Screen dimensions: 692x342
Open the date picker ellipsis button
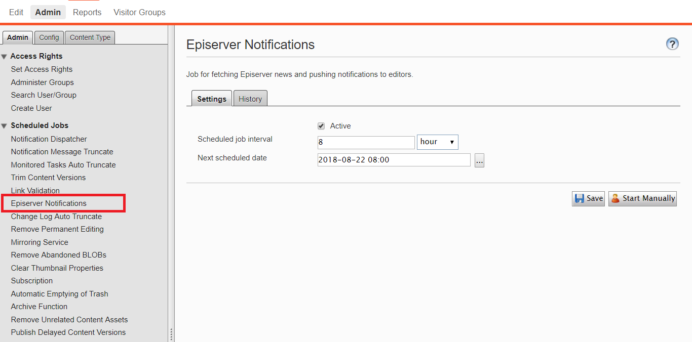click(x=479, y=160)
